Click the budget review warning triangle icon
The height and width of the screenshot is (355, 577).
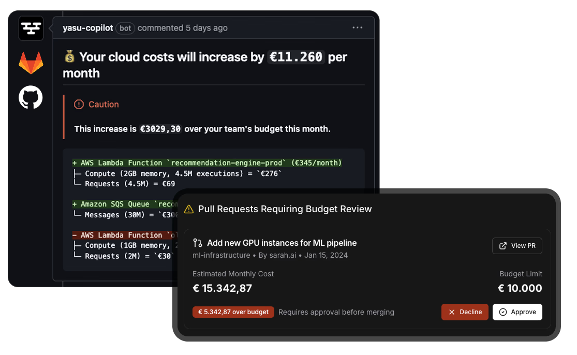(x=189, y=209)
